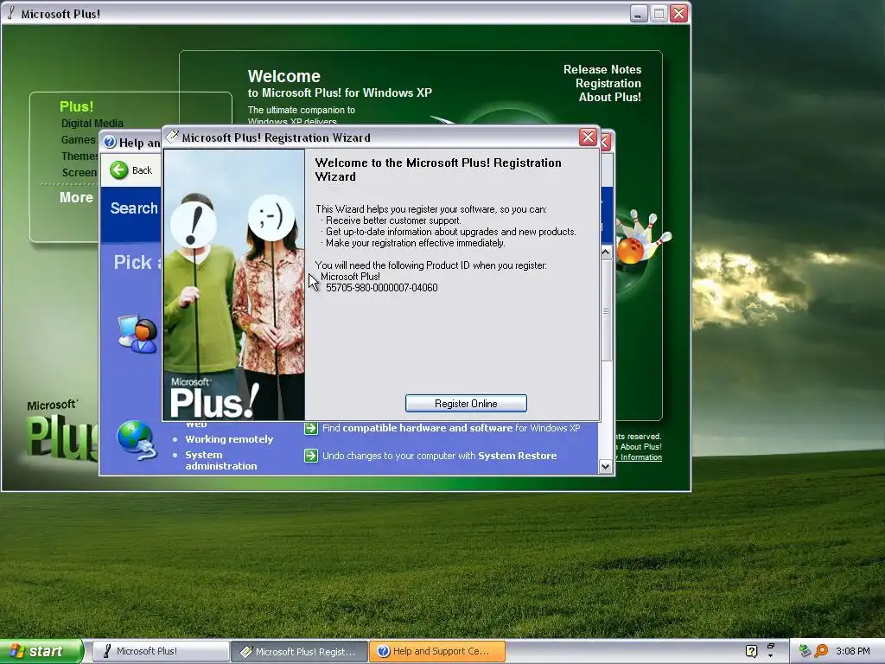Click the Help window vertical scrollbar thumb
885x664 pixels.
pos(606,310)
